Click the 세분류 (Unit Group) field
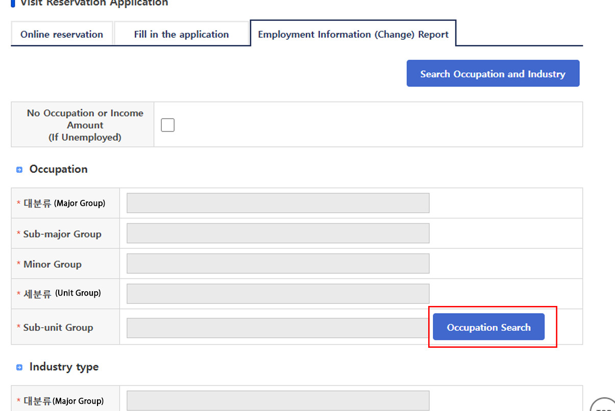 278,294
